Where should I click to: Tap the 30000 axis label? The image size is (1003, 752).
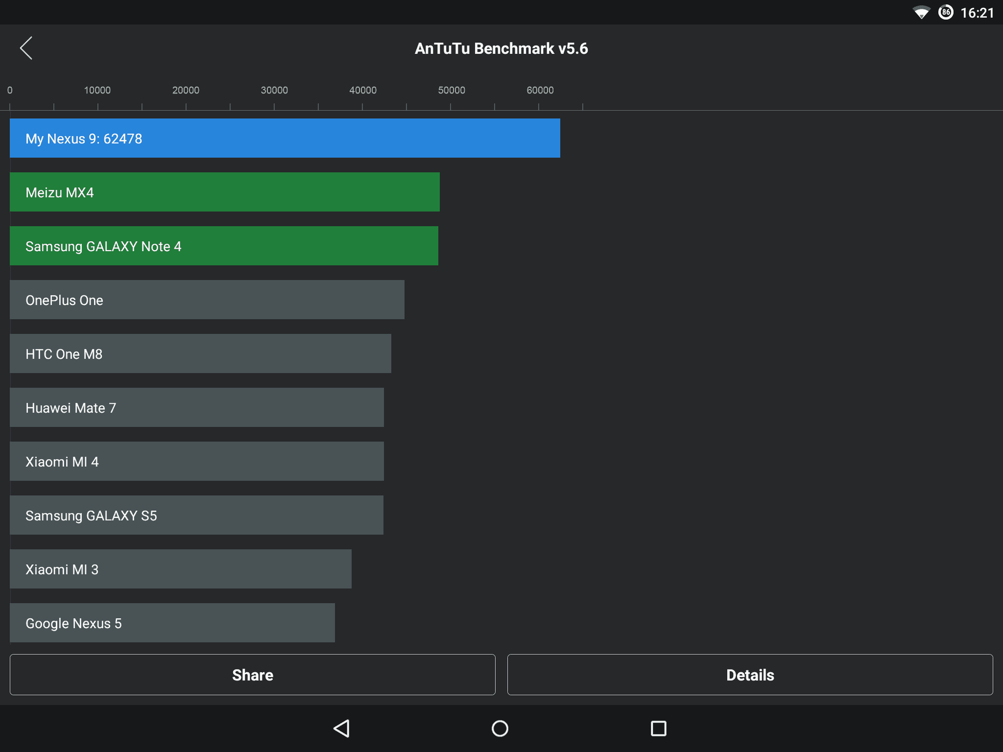[x=274, y=90]
